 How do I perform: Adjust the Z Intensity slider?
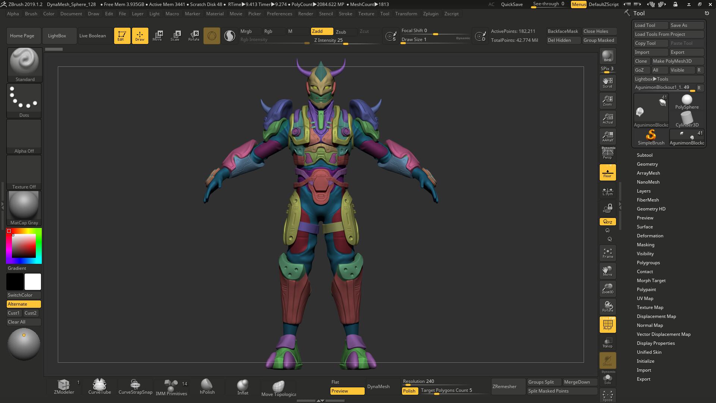coord(345,41)
